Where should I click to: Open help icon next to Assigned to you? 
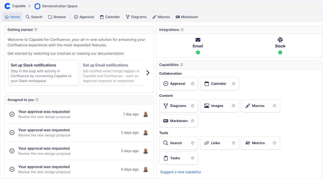[37, 100]
